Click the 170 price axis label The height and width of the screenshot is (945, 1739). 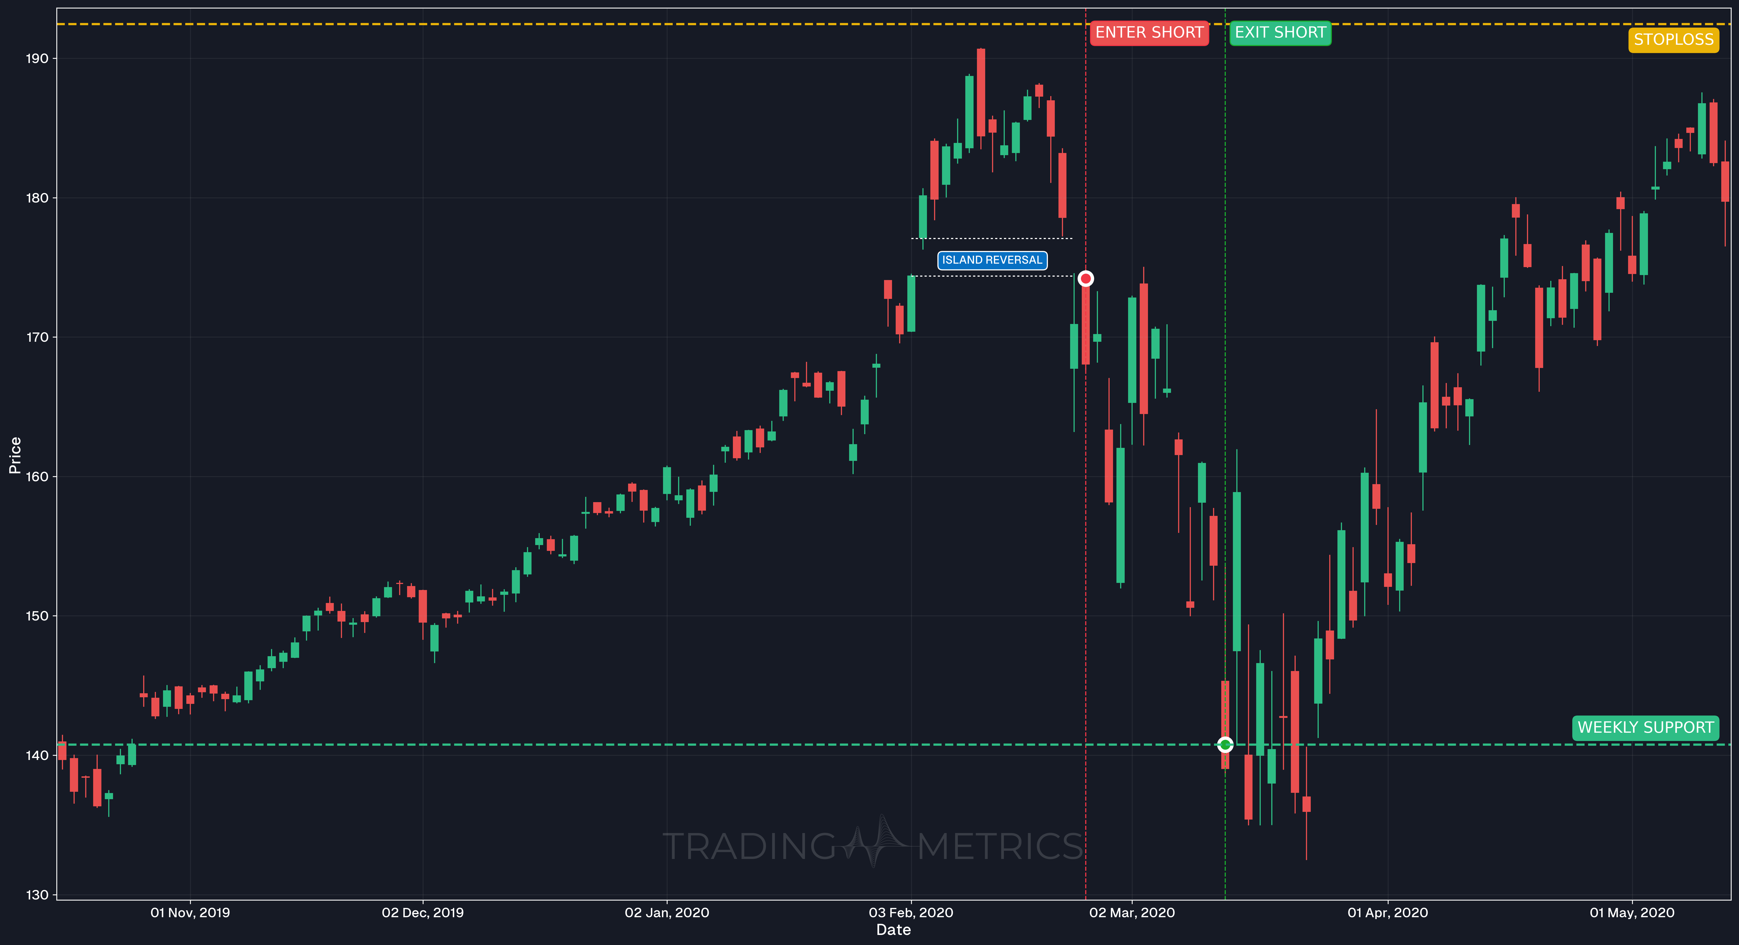37,337
